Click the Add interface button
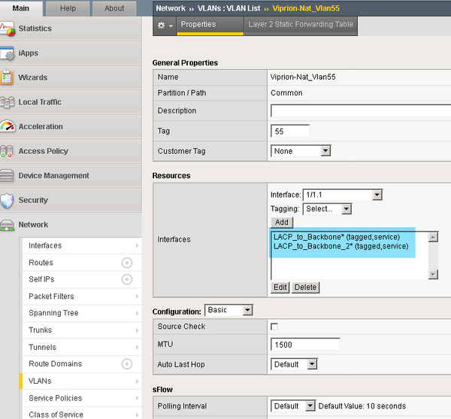The width and height of the screenshot is (451, 419). 282,222
